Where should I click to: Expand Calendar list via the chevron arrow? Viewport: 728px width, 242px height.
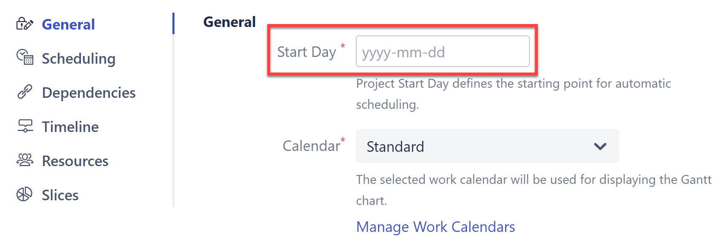point(600,146)
